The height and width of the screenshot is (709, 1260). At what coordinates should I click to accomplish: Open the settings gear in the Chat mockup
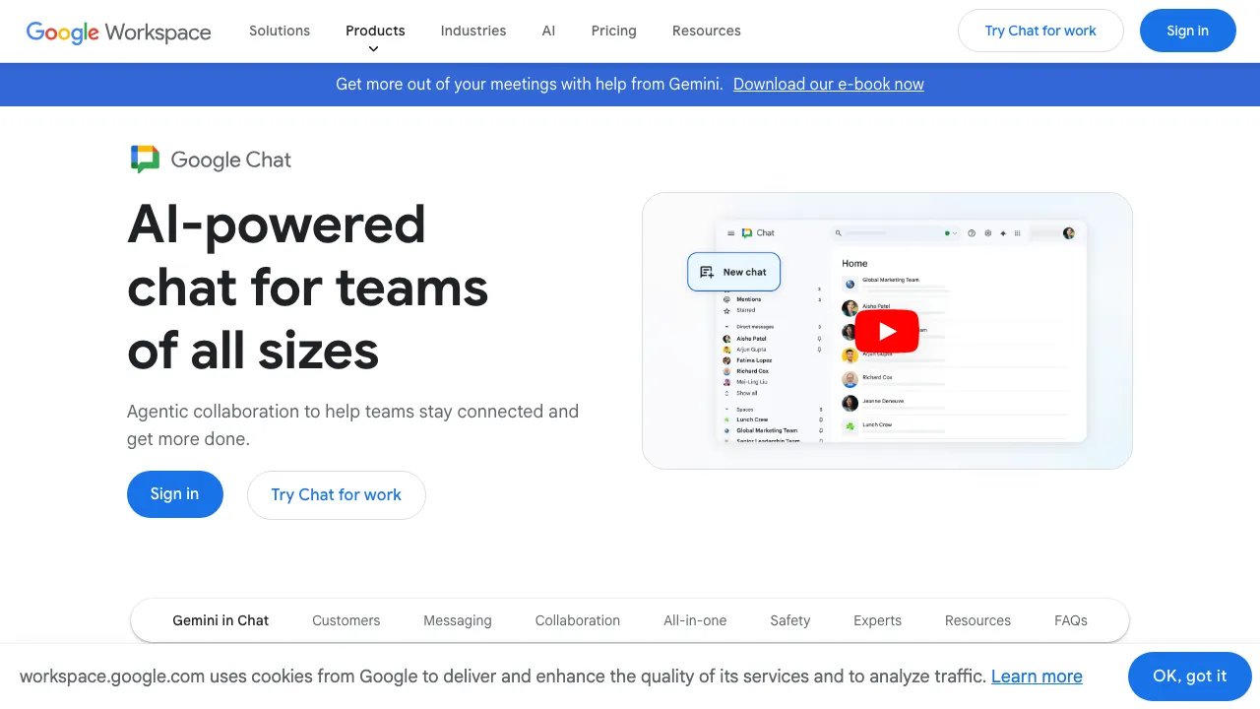coord(988,233)
